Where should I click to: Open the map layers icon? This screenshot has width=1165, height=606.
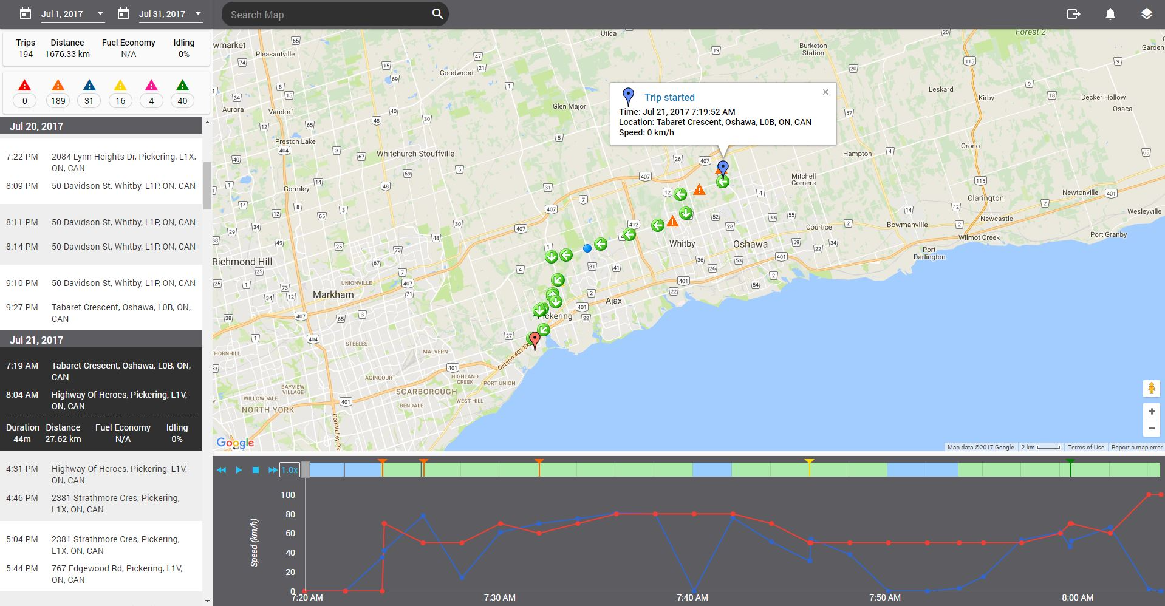pyautogui.click(x=1146, y=14)
